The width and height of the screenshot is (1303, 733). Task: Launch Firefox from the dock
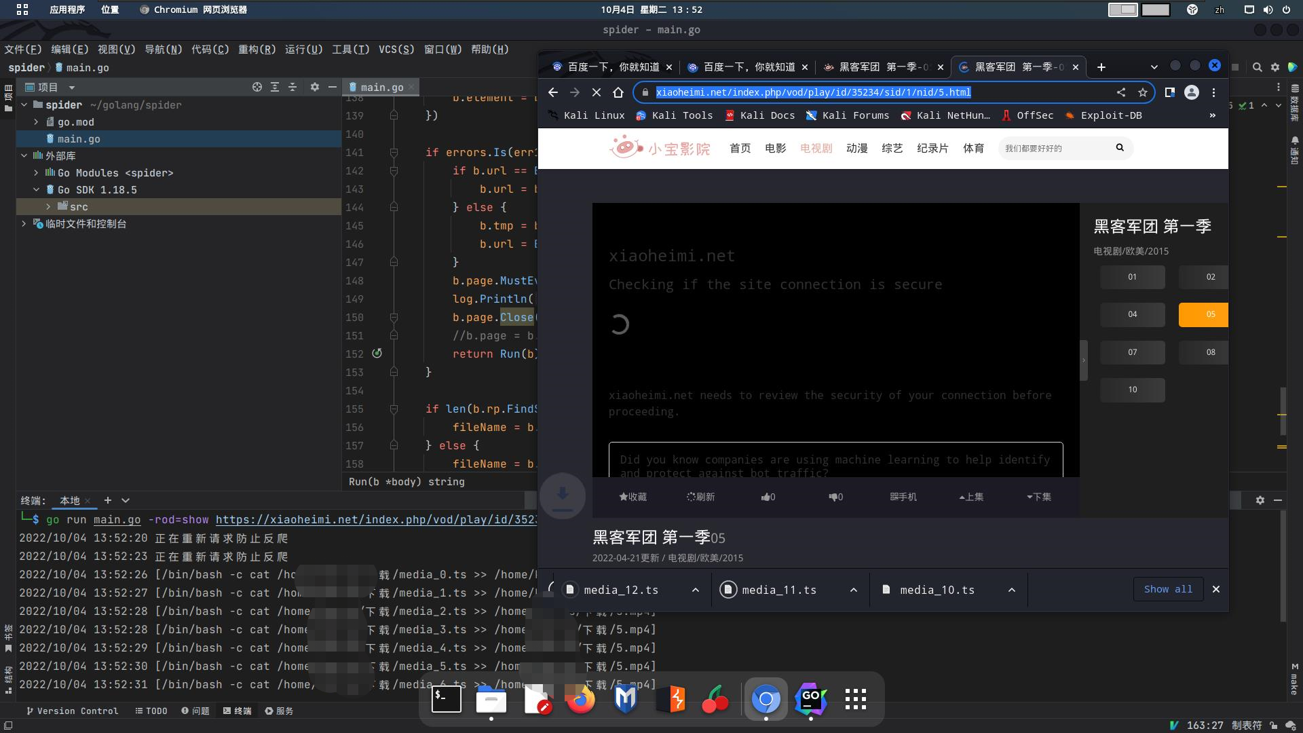[580, 699]
